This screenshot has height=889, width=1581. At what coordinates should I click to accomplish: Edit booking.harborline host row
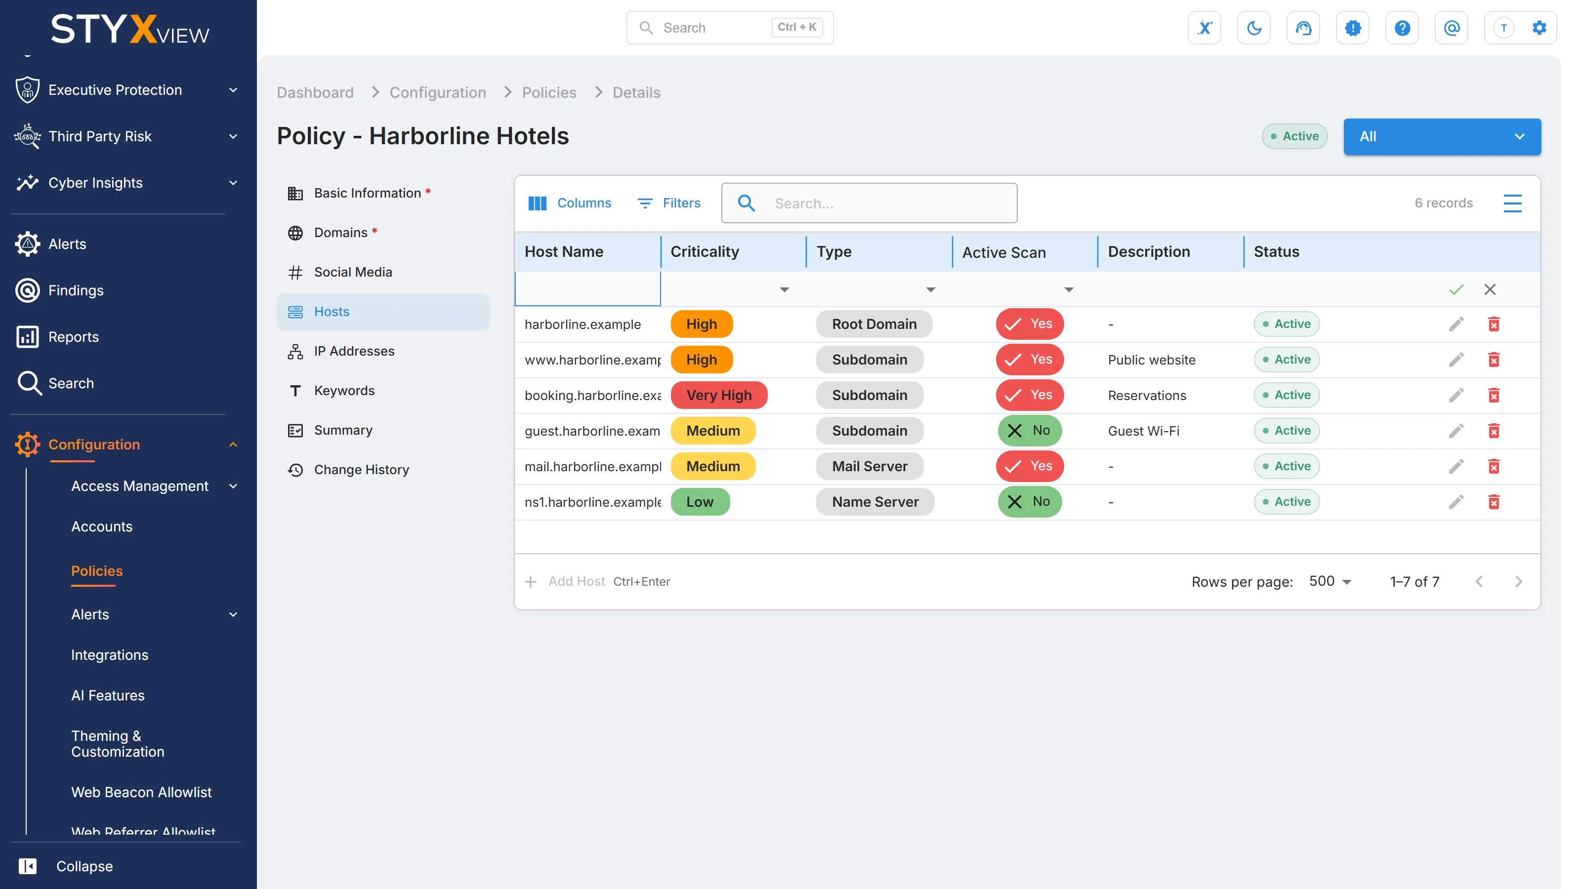point(1456,395)
